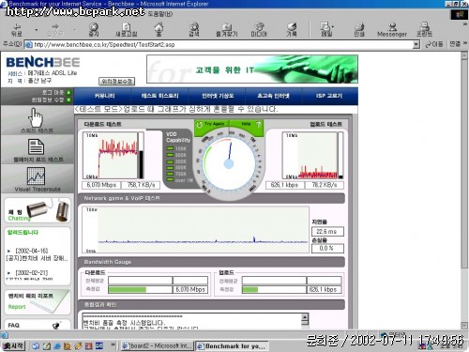Expand the address bar dropdown arrow
This screenshot has width=469, height=352.
coord(416,44)
